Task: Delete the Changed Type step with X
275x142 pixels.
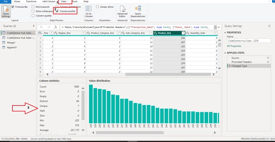Action: [x=230, y=66]
